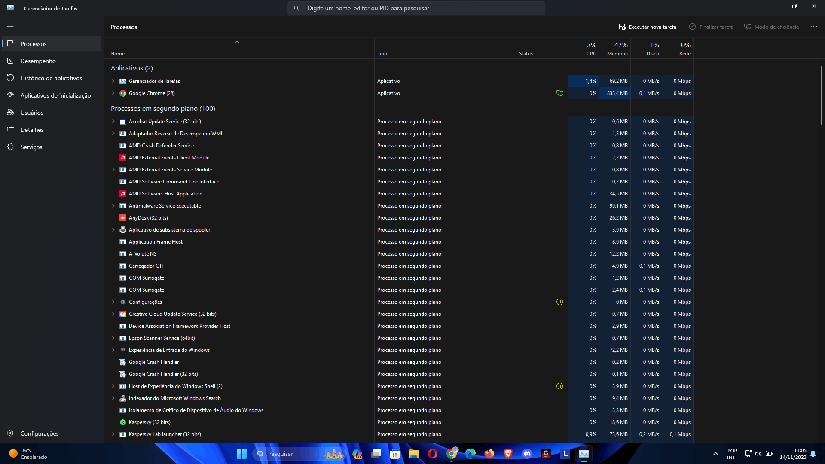Go to the Serviços section
Image resolution: width=825 pixels, height=464 pixels.
tap(31, 147)
